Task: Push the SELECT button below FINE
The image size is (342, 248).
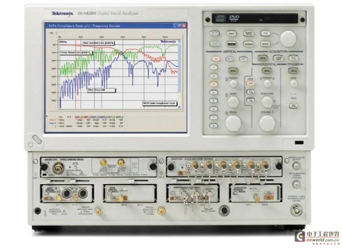Action: point(265,44)
